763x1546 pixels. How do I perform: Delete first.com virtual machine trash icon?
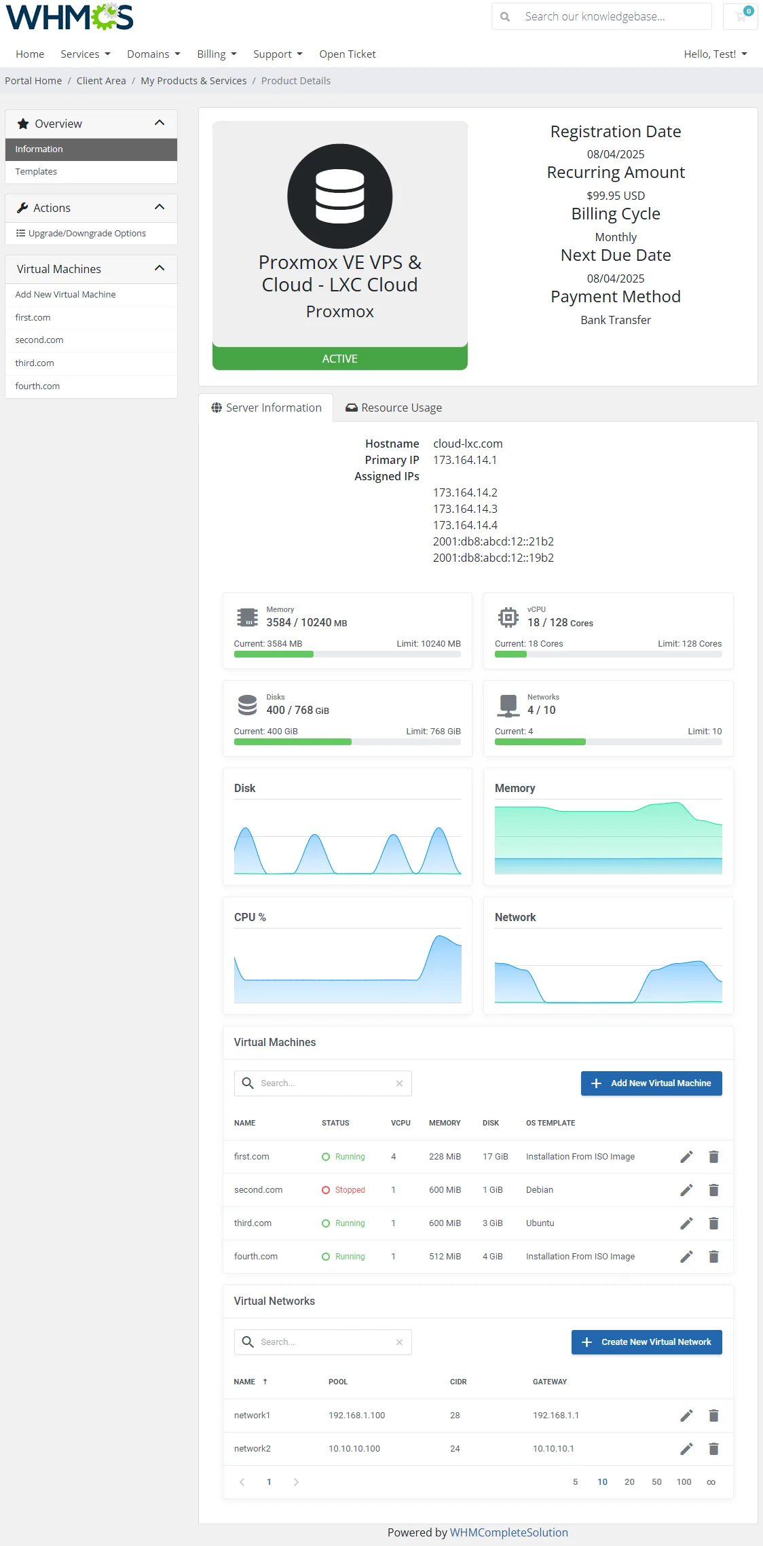pyautogui.click(x=713, y=1157)
